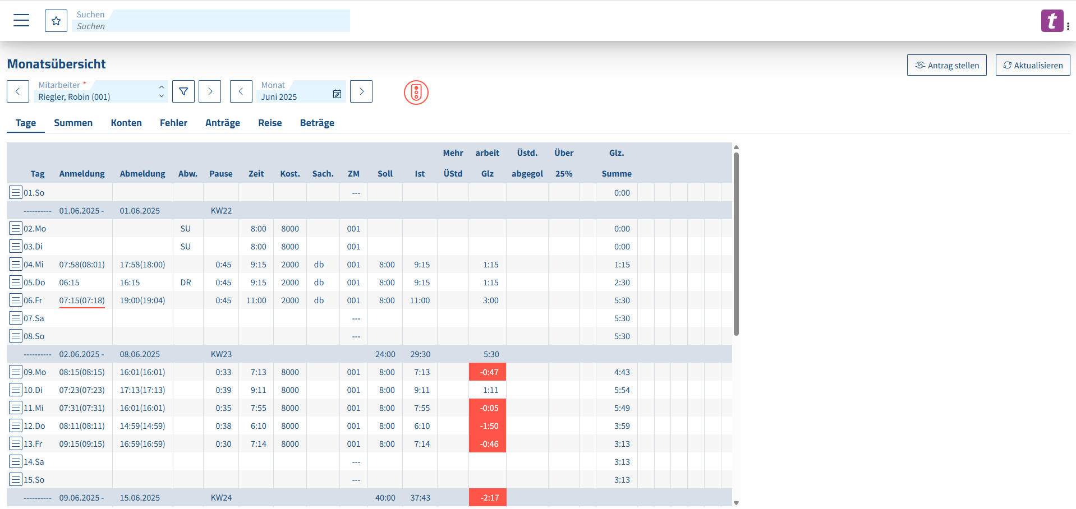Switch to the Konten tab
Screen dimensions: 1076x509
pyautogui.click(x=126, y=123)
